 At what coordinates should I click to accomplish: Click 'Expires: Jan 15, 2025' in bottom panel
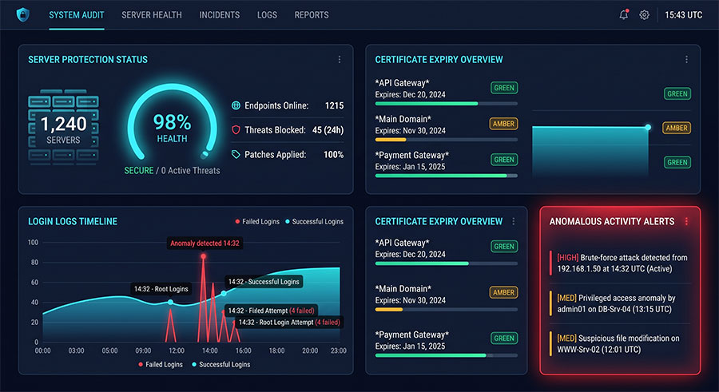[410, 346]
